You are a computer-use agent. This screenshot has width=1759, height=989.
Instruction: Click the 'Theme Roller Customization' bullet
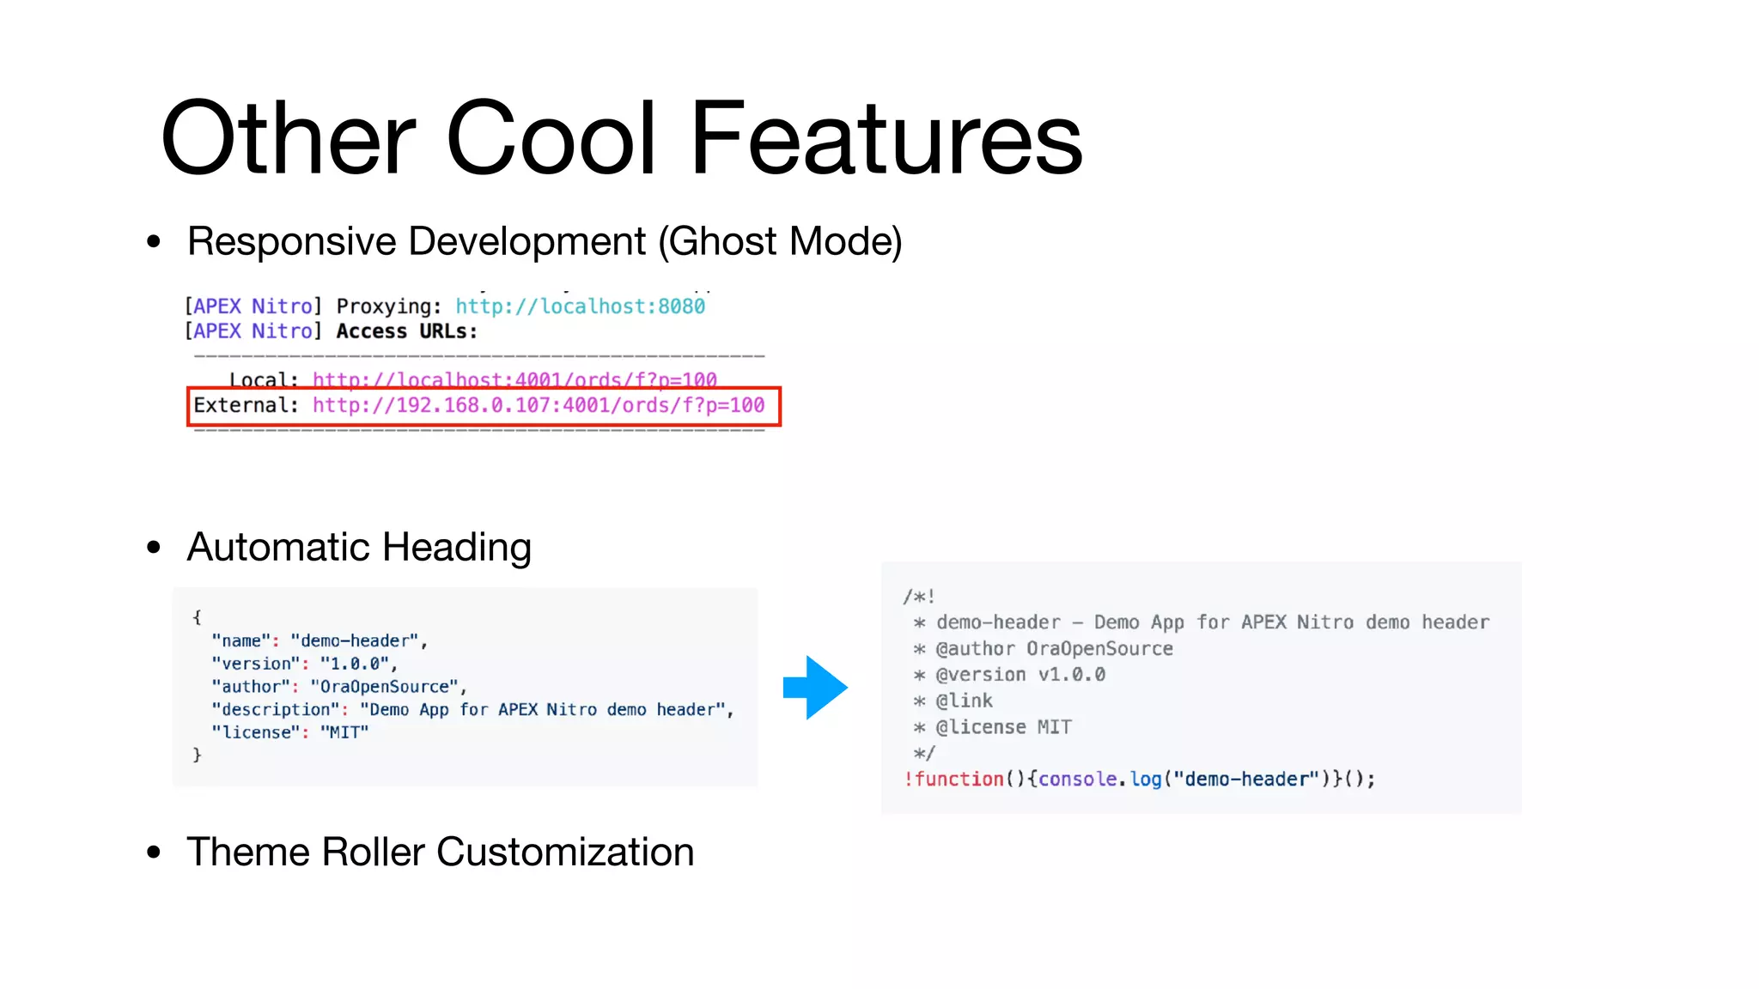(x=441, y=852)
